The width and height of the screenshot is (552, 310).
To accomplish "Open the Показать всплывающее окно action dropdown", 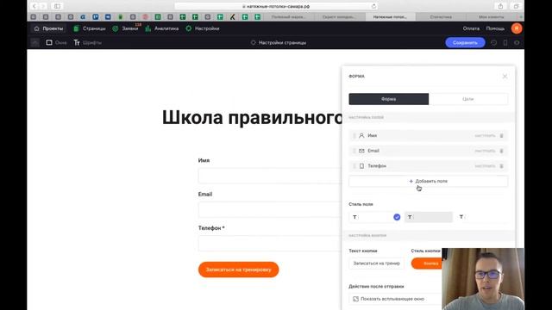I will (x=395, y=299).
